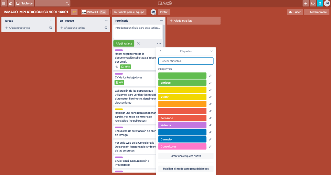Edit the Fernando label
331x175 pixels.
click(210, 118)
